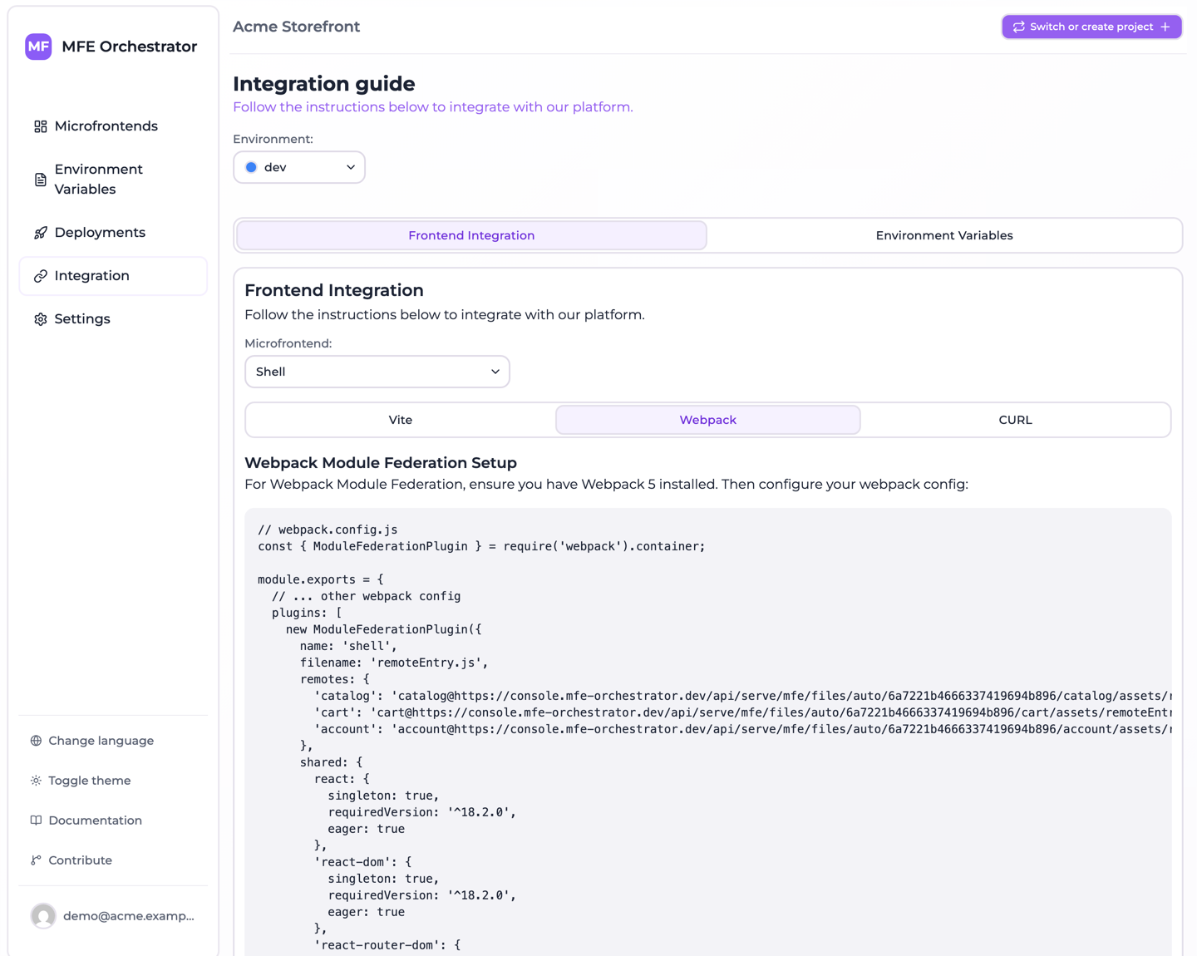The image size is (1197, 956).
Task: Click the chevron on Shell dropdown
Action: click(x=495, y=372)
